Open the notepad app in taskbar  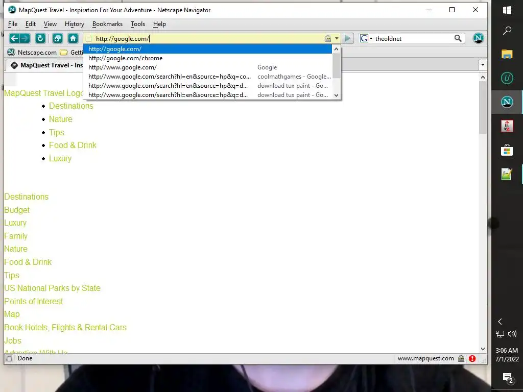click(507, 174)
